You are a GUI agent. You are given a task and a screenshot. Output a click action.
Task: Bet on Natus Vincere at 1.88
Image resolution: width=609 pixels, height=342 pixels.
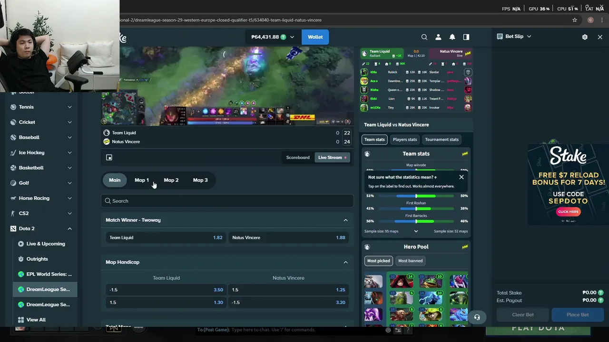click(288, 237)
